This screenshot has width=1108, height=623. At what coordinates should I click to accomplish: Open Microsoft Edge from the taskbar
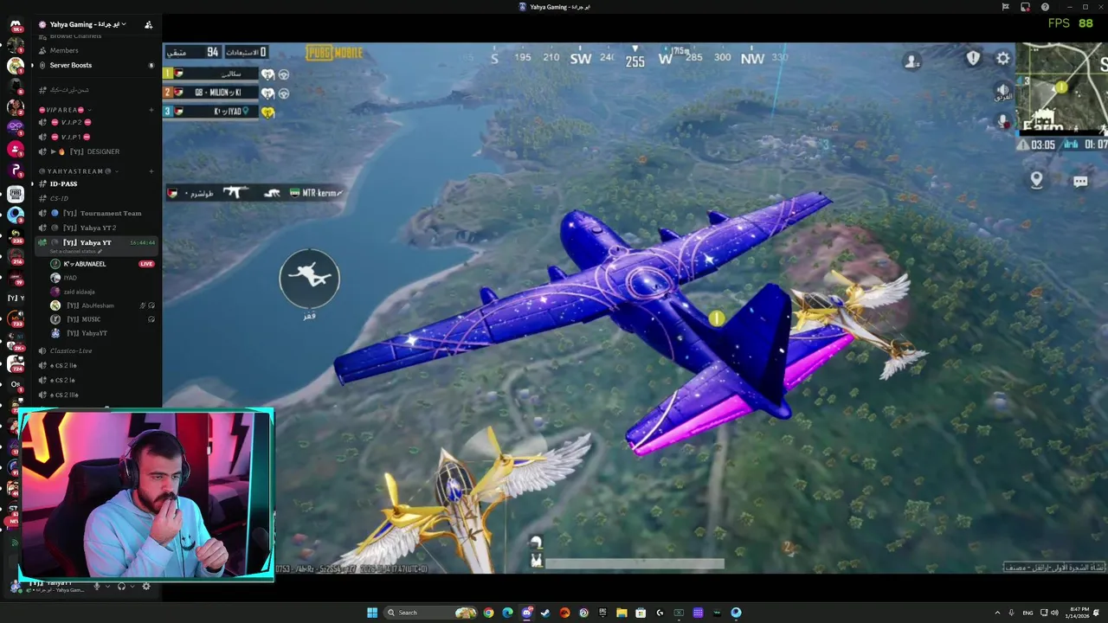coord(508,613)
